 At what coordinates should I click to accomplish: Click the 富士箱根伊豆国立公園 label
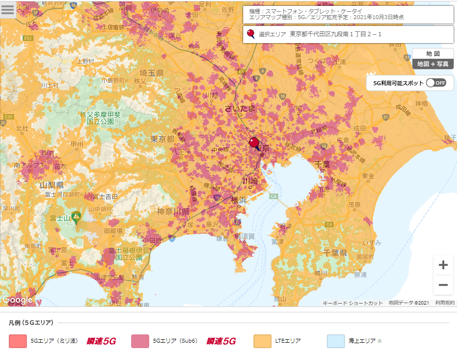click(x=129, y=254)
